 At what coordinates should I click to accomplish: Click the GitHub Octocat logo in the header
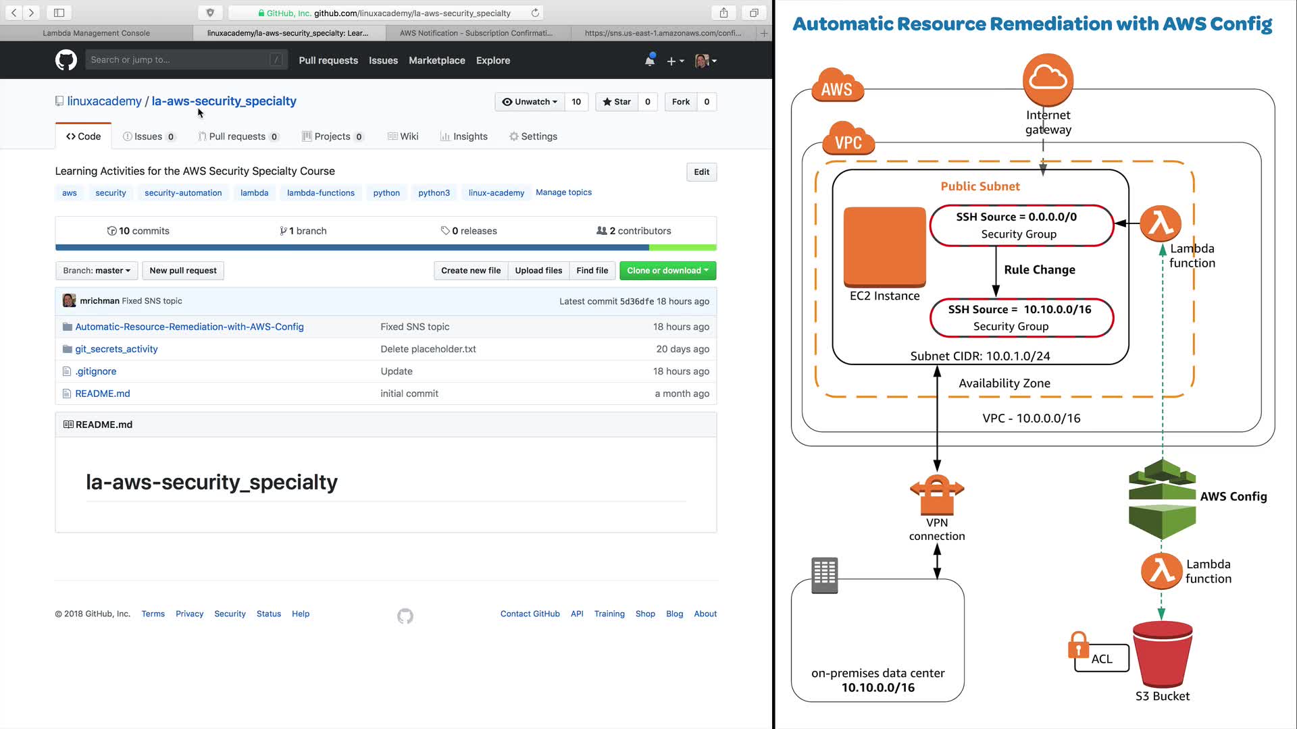pyautogui.click(x=66, y=60)
